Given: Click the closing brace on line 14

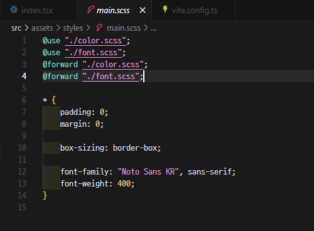Looking at the screenshot, I should pos(45,196).
